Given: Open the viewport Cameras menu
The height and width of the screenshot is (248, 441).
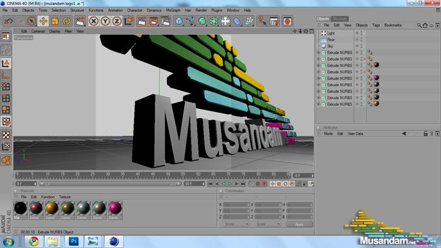Looking at the screenshot, I should 38,31.
